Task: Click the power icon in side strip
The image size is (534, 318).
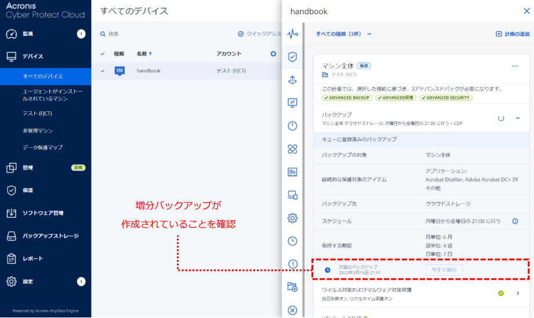Action: coord(293,126)
